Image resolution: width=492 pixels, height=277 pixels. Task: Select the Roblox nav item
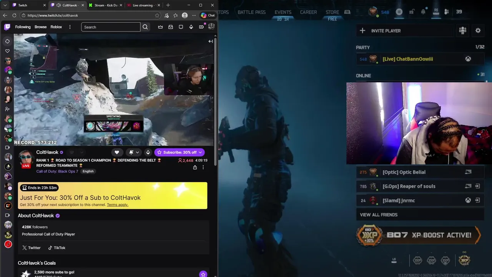[56, 27]
